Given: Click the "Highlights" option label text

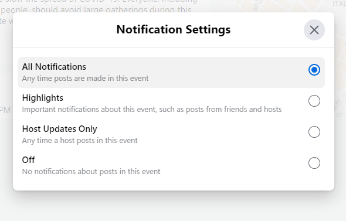Looking at the screenshot, I should click(43, 98).
